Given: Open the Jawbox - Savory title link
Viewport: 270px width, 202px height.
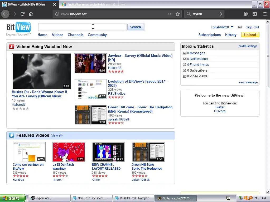Looking at the screenshot, I should 140,58.
